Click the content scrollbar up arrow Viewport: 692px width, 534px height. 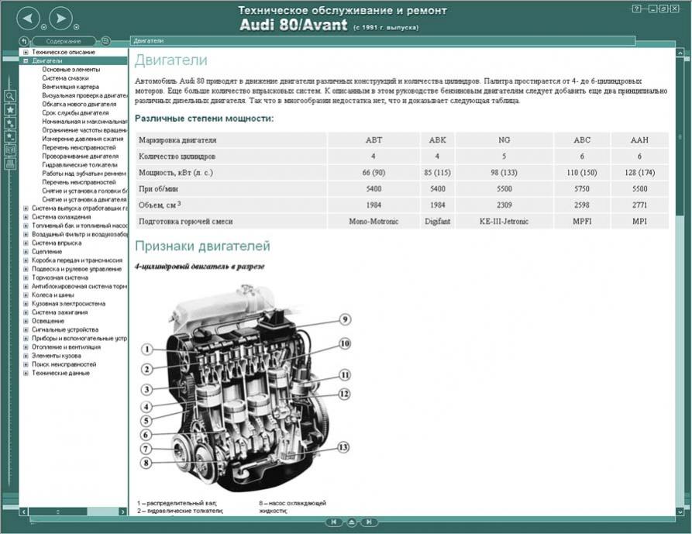tap(680, 53)
